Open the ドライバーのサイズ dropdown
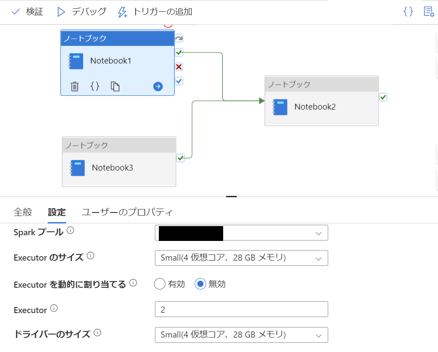The image size is (438, 352). pyautogui.click(x=242, y=335)
